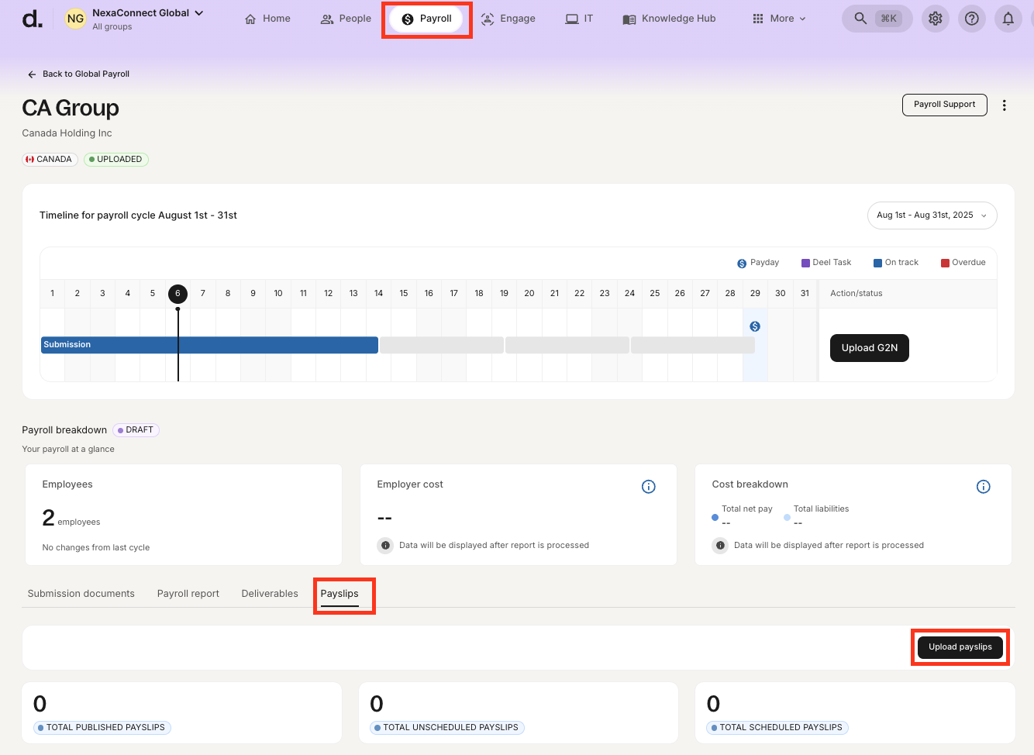Image resolution: width=1034 pixels, height=755 pixels.
Task: Click the Cost breakdown info icon
Action: [983, 487]
